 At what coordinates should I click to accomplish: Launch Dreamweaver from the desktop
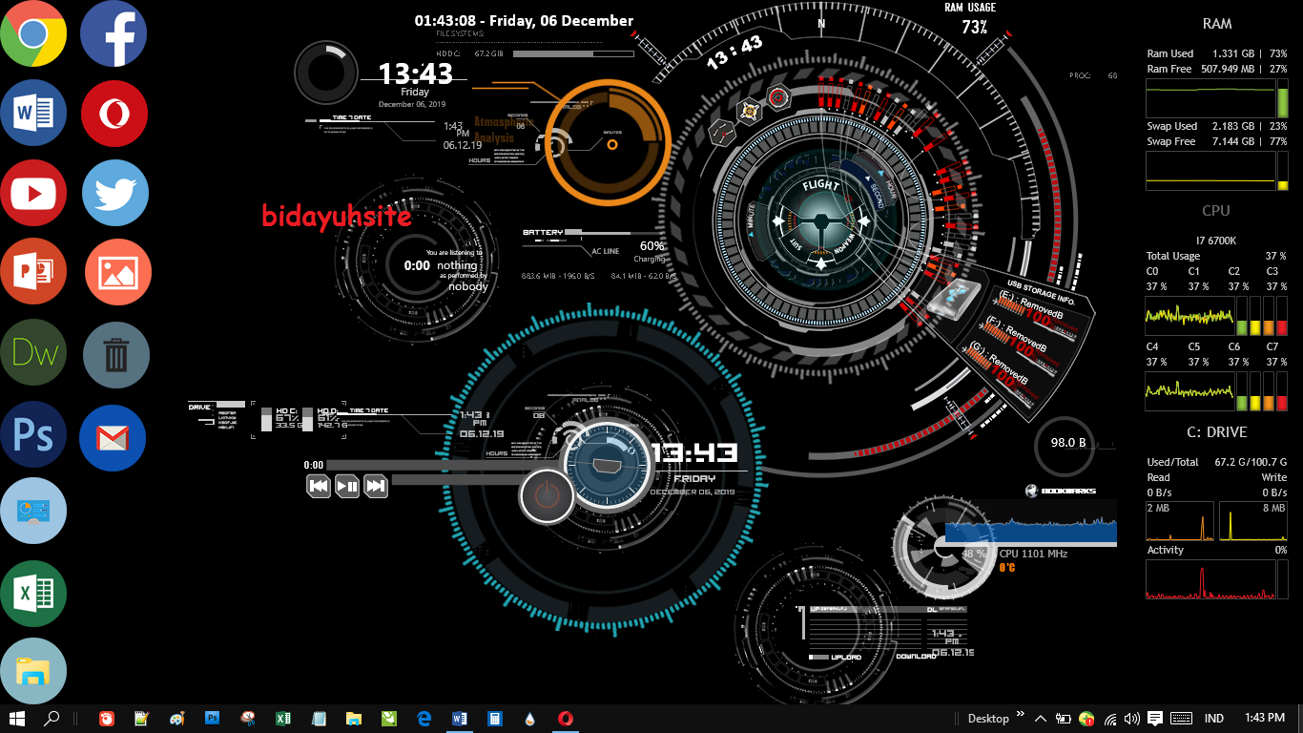[x=34, y=352]
